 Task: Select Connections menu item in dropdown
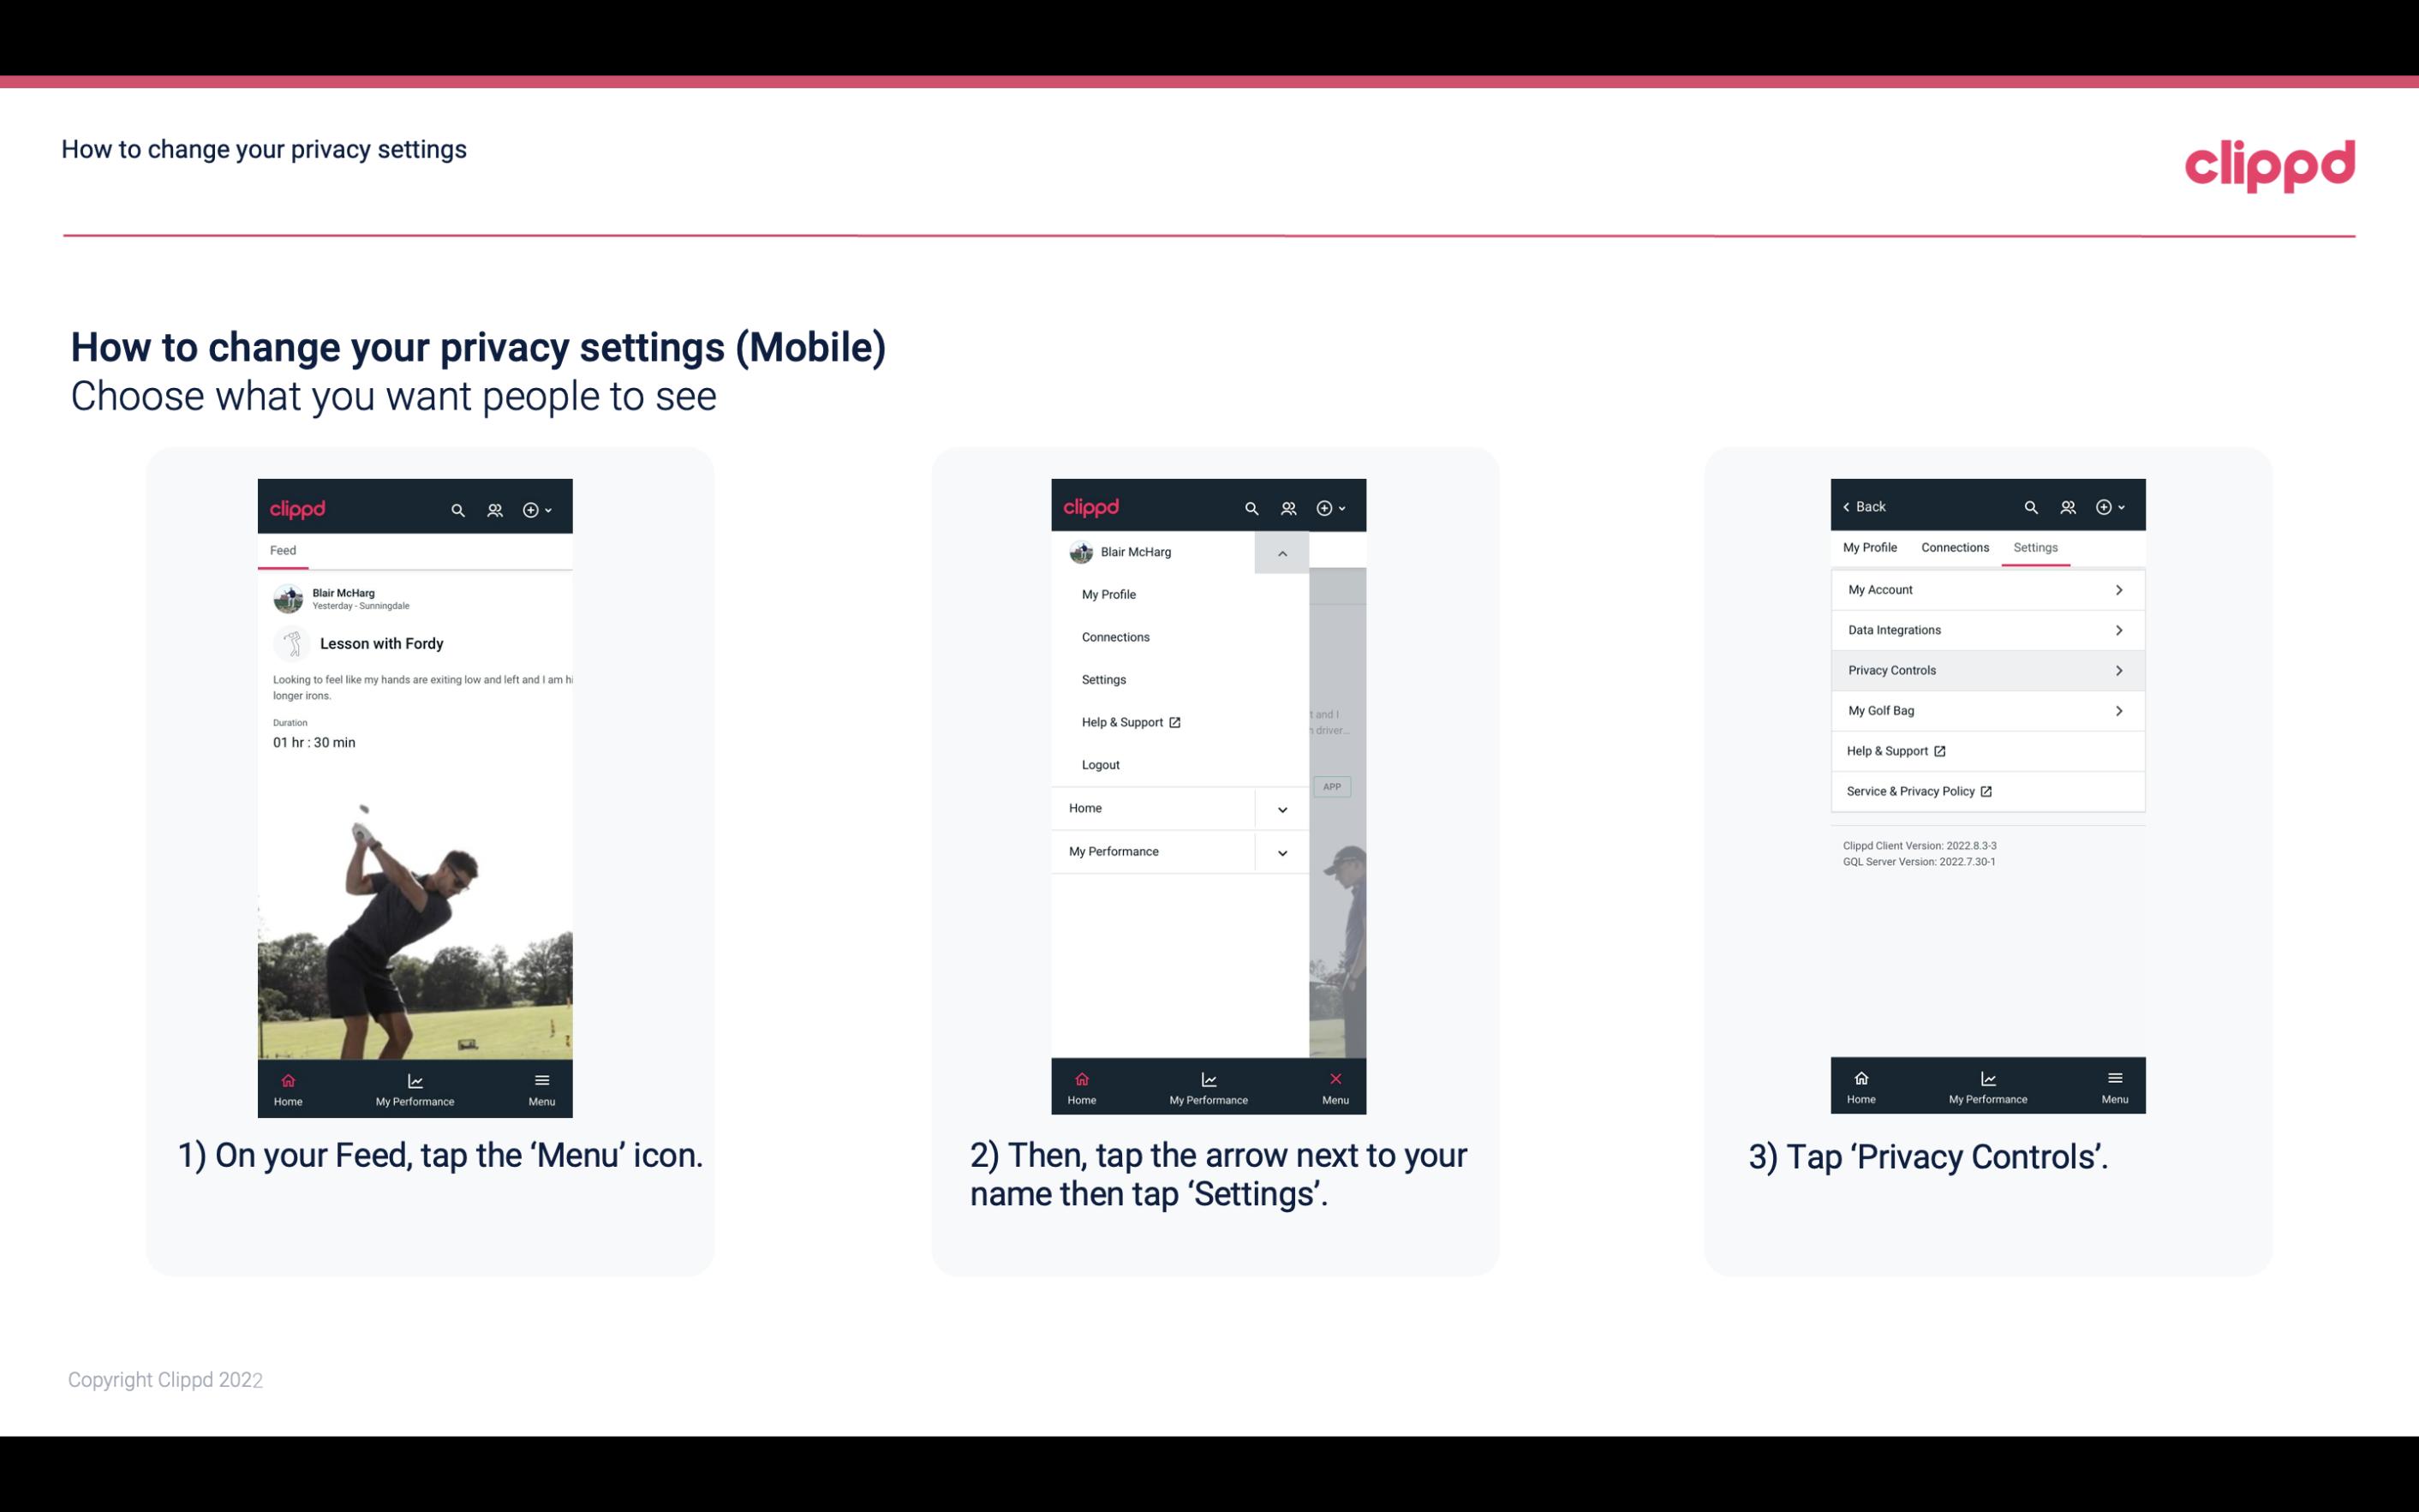1116,636
